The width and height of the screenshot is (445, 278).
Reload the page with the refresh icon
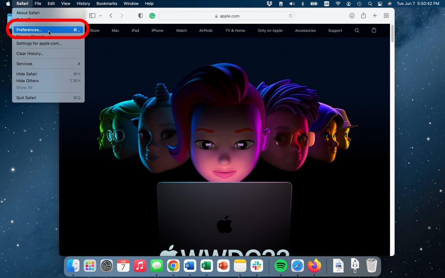290,16
